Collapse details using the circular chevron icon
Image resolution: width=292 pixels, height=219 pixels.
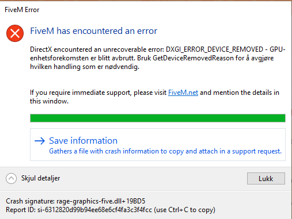11,178
